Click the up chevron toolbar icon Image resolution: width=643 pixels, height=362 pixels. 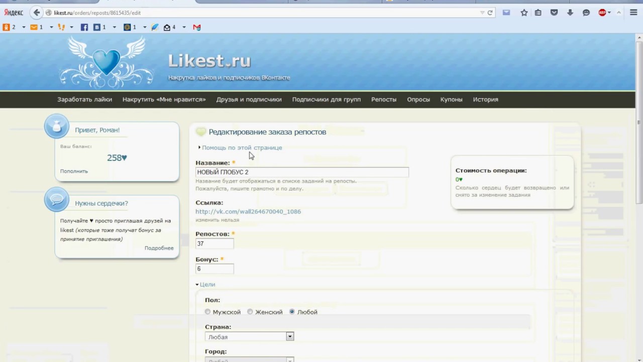click(x=619, y=13)
